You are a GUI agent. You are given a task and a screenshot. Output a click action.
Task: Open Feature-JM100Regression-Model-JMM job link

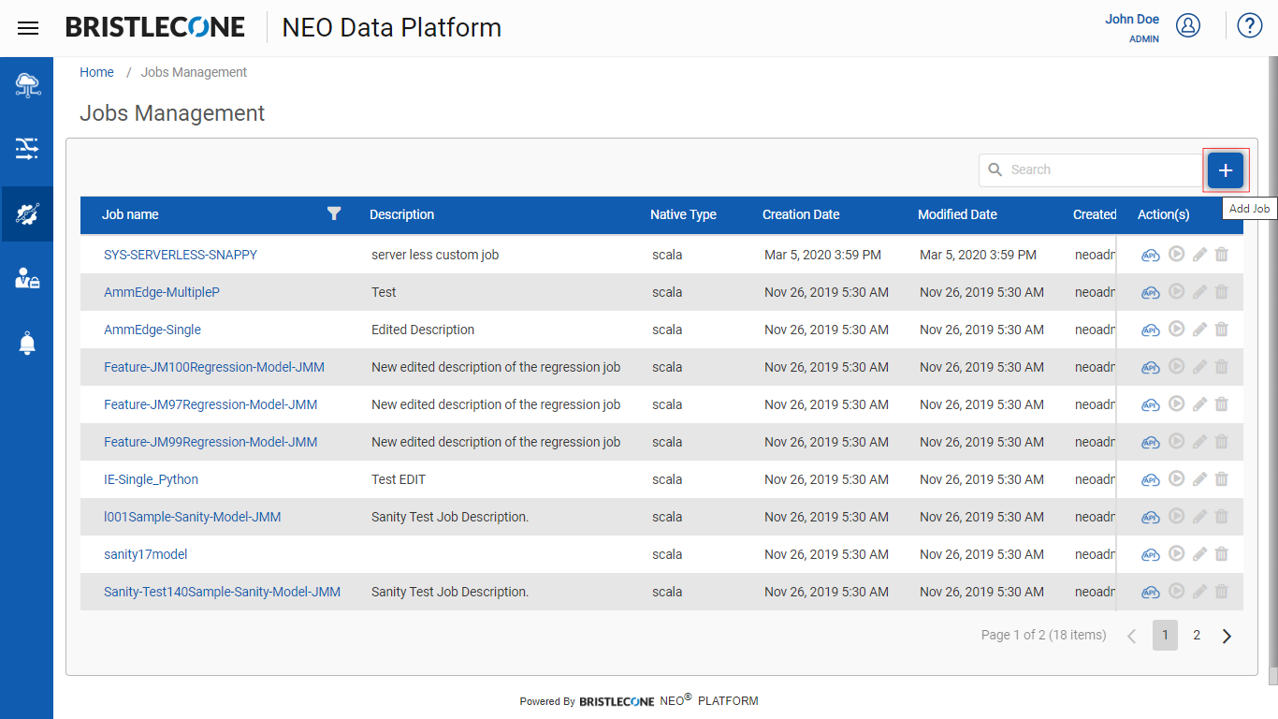(x=214, y=367)
